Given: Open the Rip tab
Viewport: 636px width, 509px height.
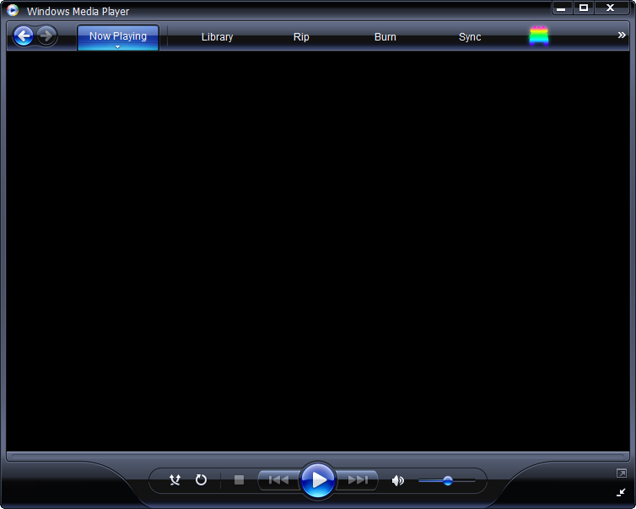Looking at the screenshot, I should 301,37.
